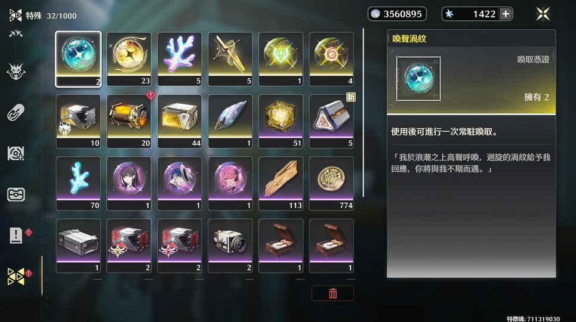Screen dimensions: 576x322
Task: Select the orange supply chest with red alert
Action: point(128,122)
